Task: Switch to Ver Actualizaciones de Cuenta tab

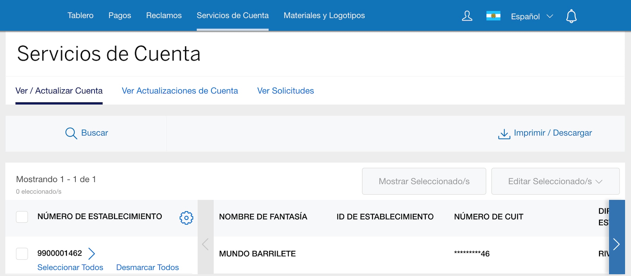Action: 180,91
